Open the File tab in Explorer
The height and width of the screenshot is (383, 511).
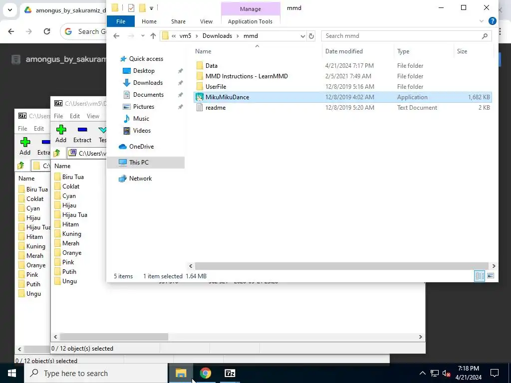coord(121,21)
